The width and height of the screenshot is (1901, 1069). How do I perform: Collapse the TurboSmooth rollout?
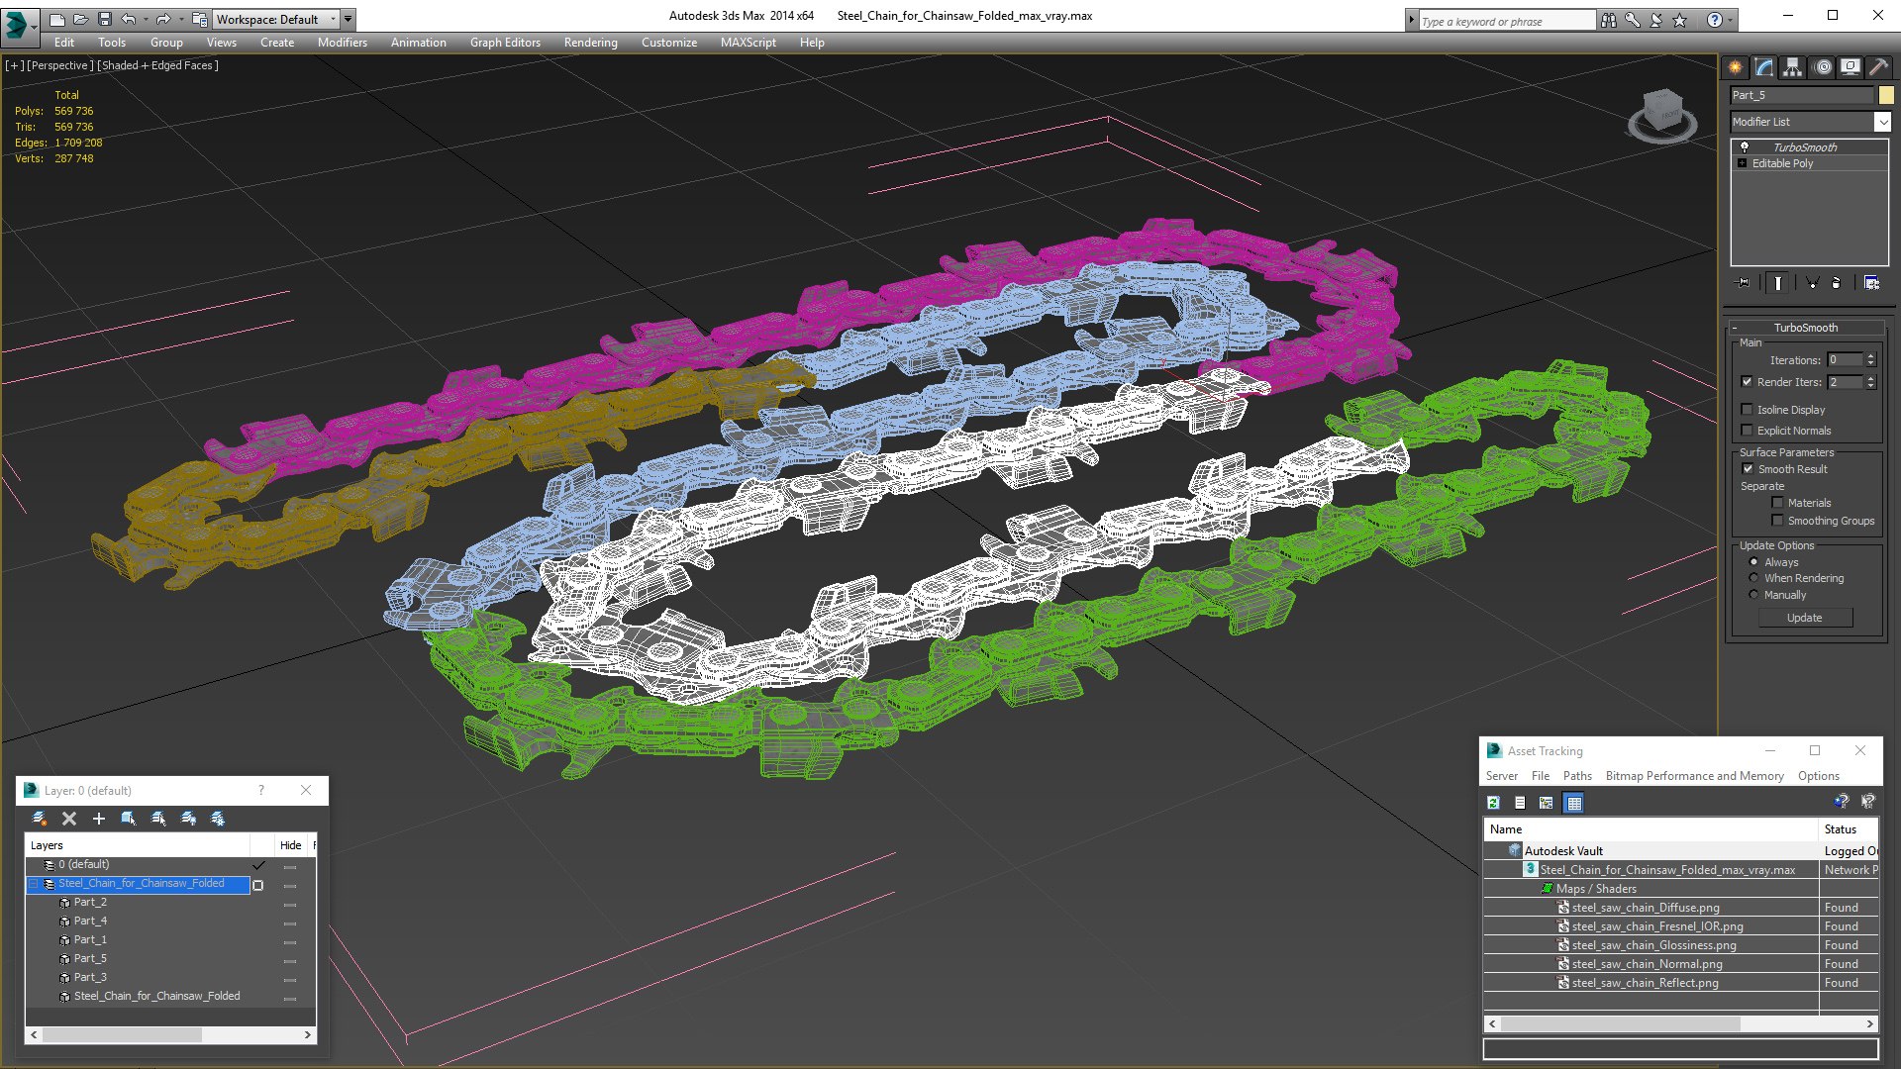click(x=1805, y=328)
